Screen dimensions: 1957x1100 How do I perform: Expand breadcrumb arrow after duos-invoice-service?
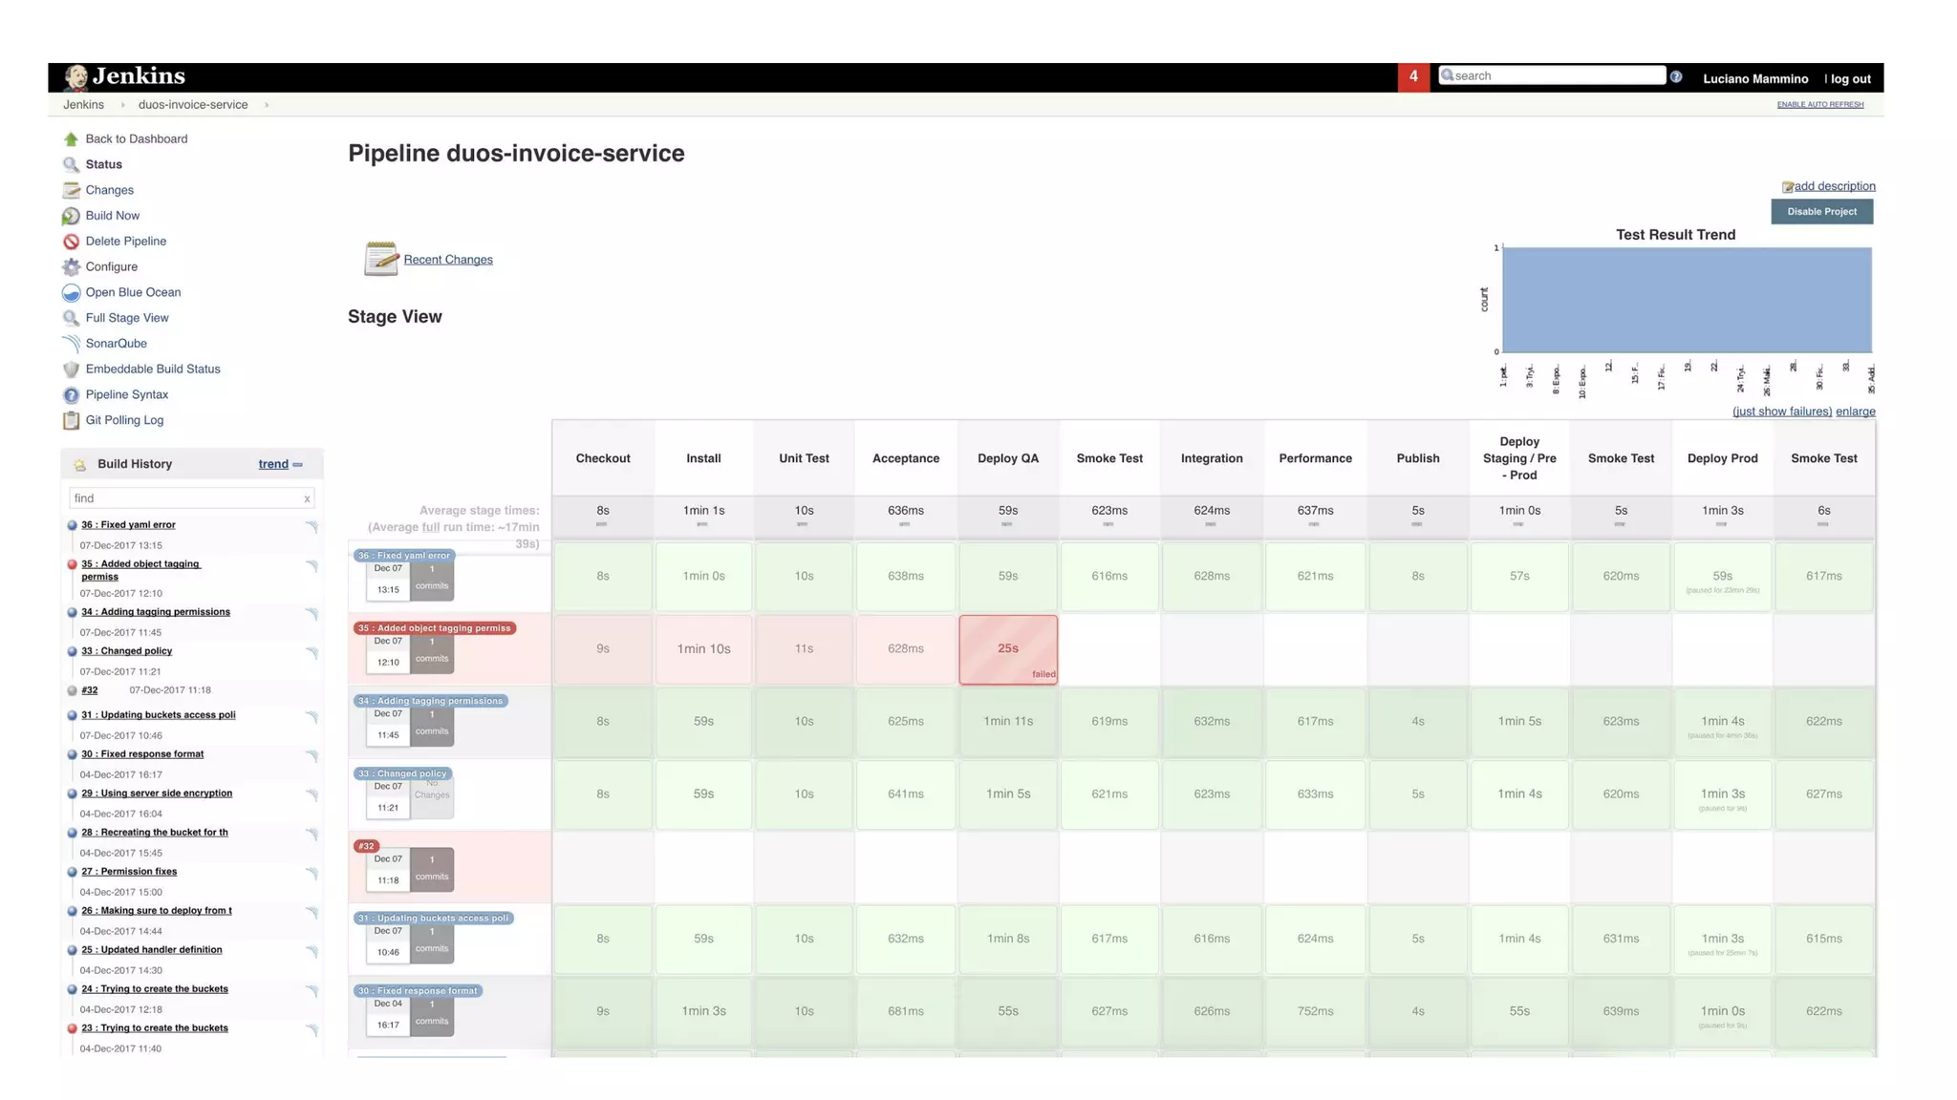[x=267, y=105]
